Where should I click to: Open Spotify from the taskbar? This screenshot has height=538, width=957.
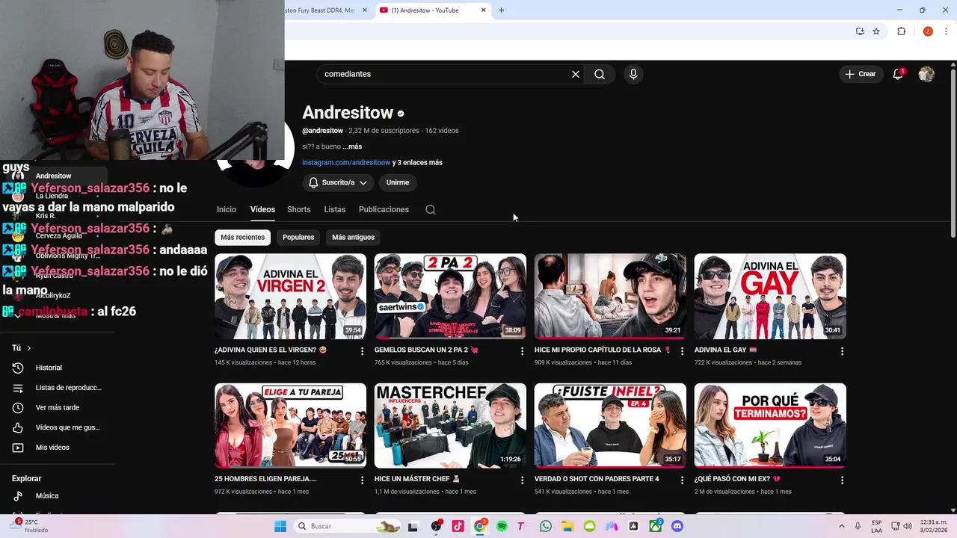pos(502,526)
